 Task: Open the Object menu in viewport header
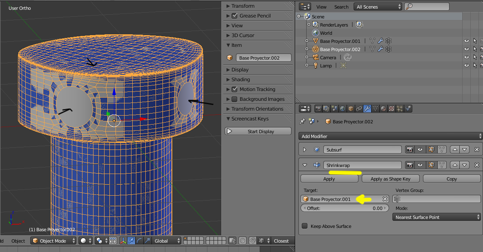coord(18,241)
